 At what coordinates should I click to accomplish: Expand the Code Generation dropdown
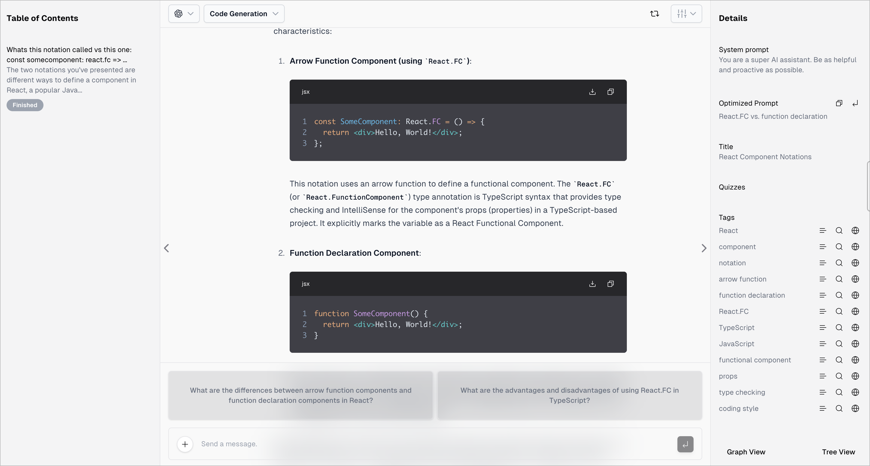click(x=244, y=14)
